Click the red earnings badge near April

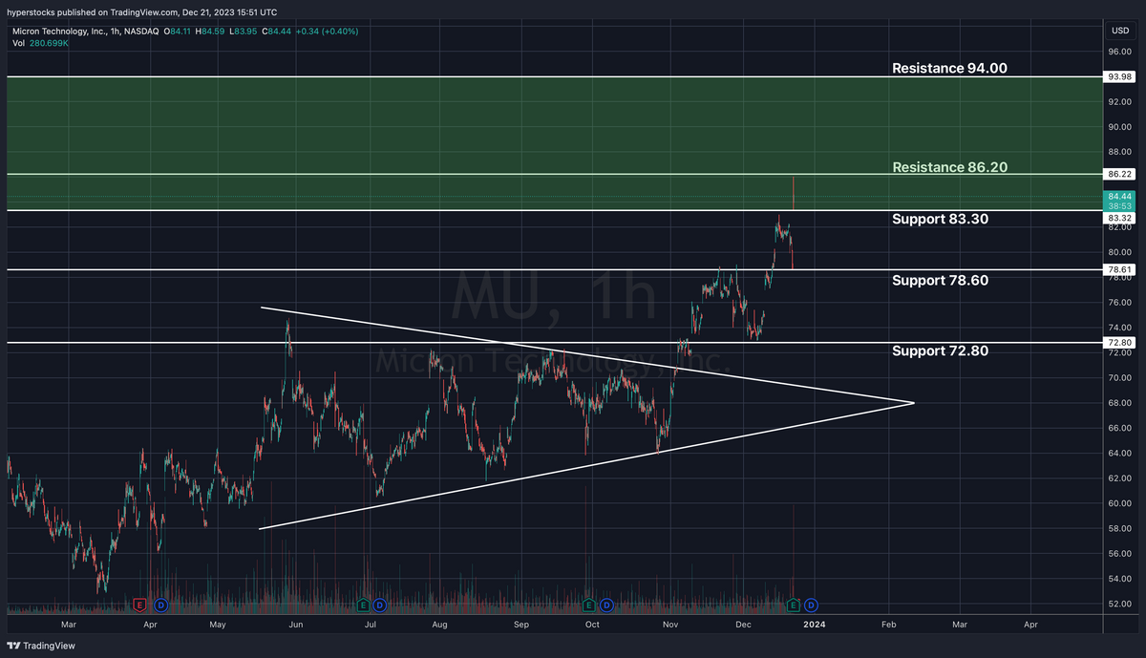[139, 605]
